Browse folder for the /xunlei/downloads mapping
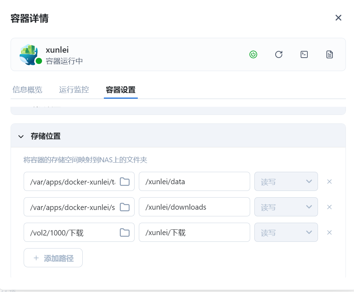 pos(124,207)
